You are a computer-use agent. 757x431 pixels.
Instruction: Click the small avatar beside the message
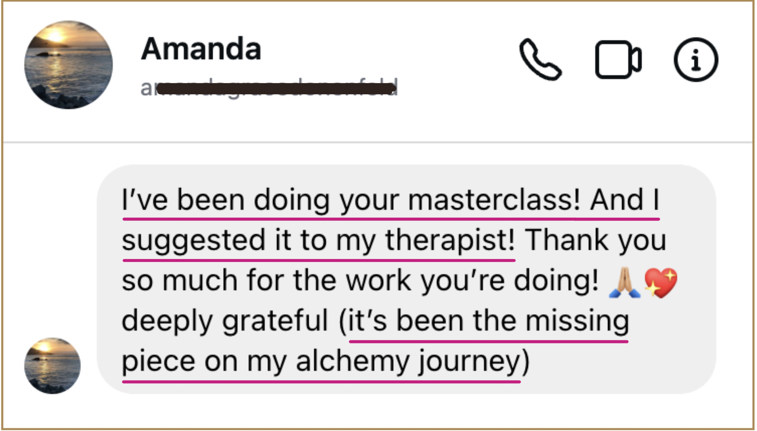click(x=53, y=366)
